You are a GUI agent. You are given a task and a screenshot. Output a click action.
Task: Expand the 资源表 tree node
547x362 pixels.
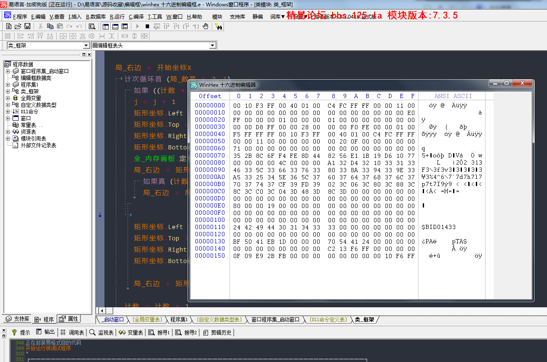(8, 132)
